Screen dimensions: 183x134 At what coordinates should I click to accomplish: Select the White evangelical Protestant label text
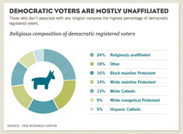pos(135,100)
